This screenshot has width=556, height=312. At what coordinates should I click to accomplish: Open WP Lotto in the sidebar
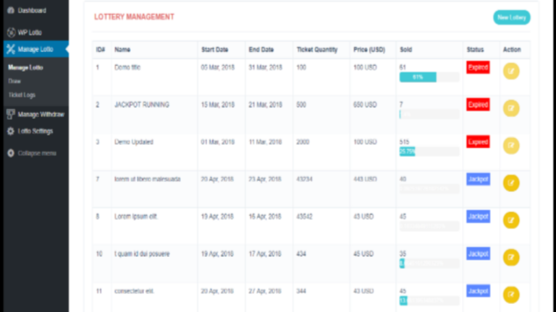(30, 32)
